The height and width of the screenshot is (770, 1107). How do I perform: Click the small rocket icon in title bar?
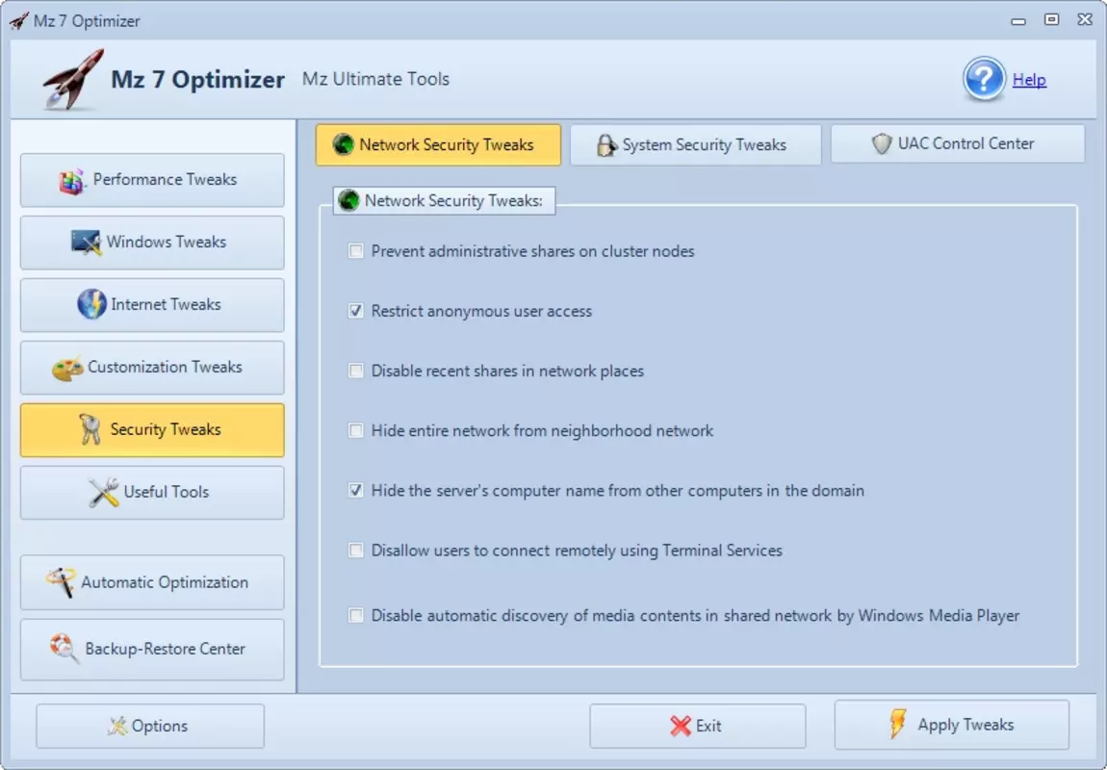(x=19, y=21)
